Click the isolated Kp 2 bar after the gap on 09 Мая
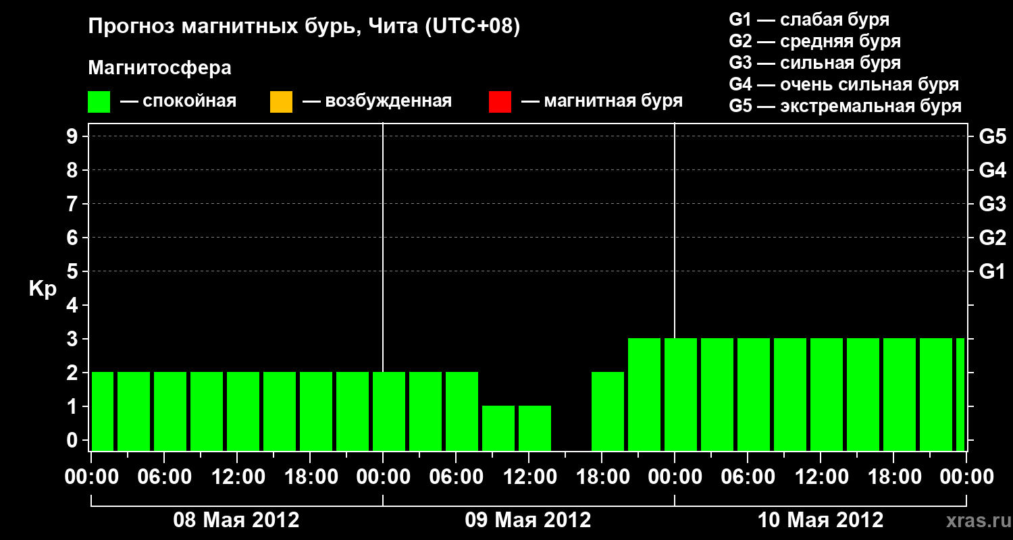 coord(608,411)
